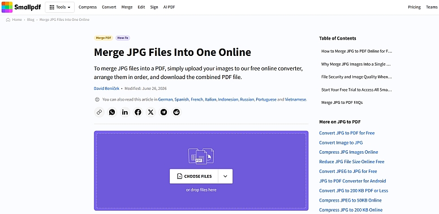The height and width of the screenshot is (214, 439).
Task: Open Convert JPEG to JPG for Free
Action: point(348,171)
